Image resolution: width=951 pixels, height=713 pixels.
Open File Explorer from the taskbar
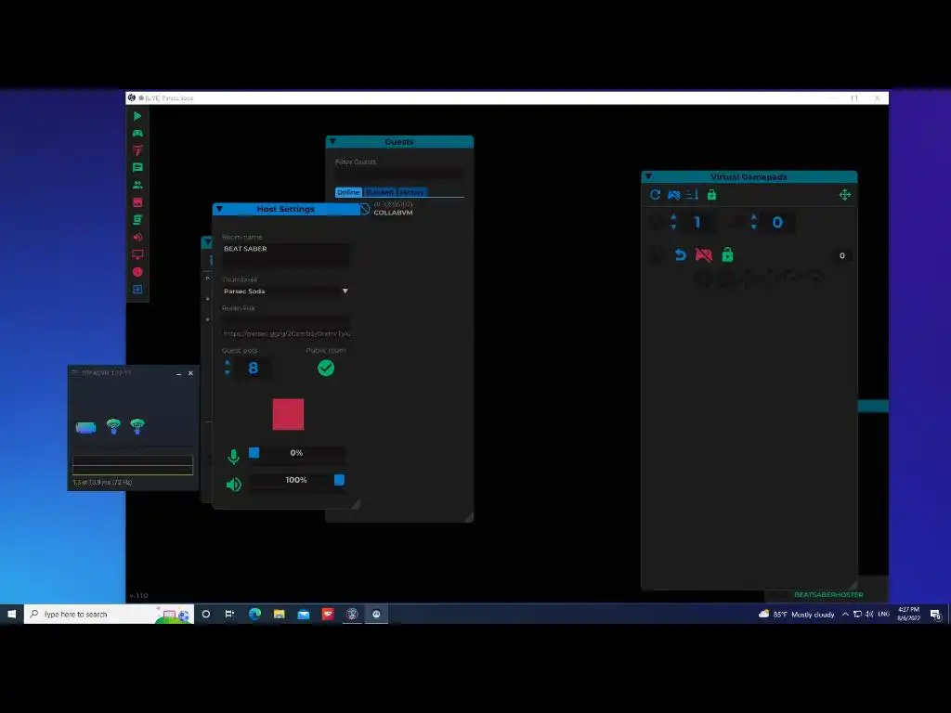[279, 615]
